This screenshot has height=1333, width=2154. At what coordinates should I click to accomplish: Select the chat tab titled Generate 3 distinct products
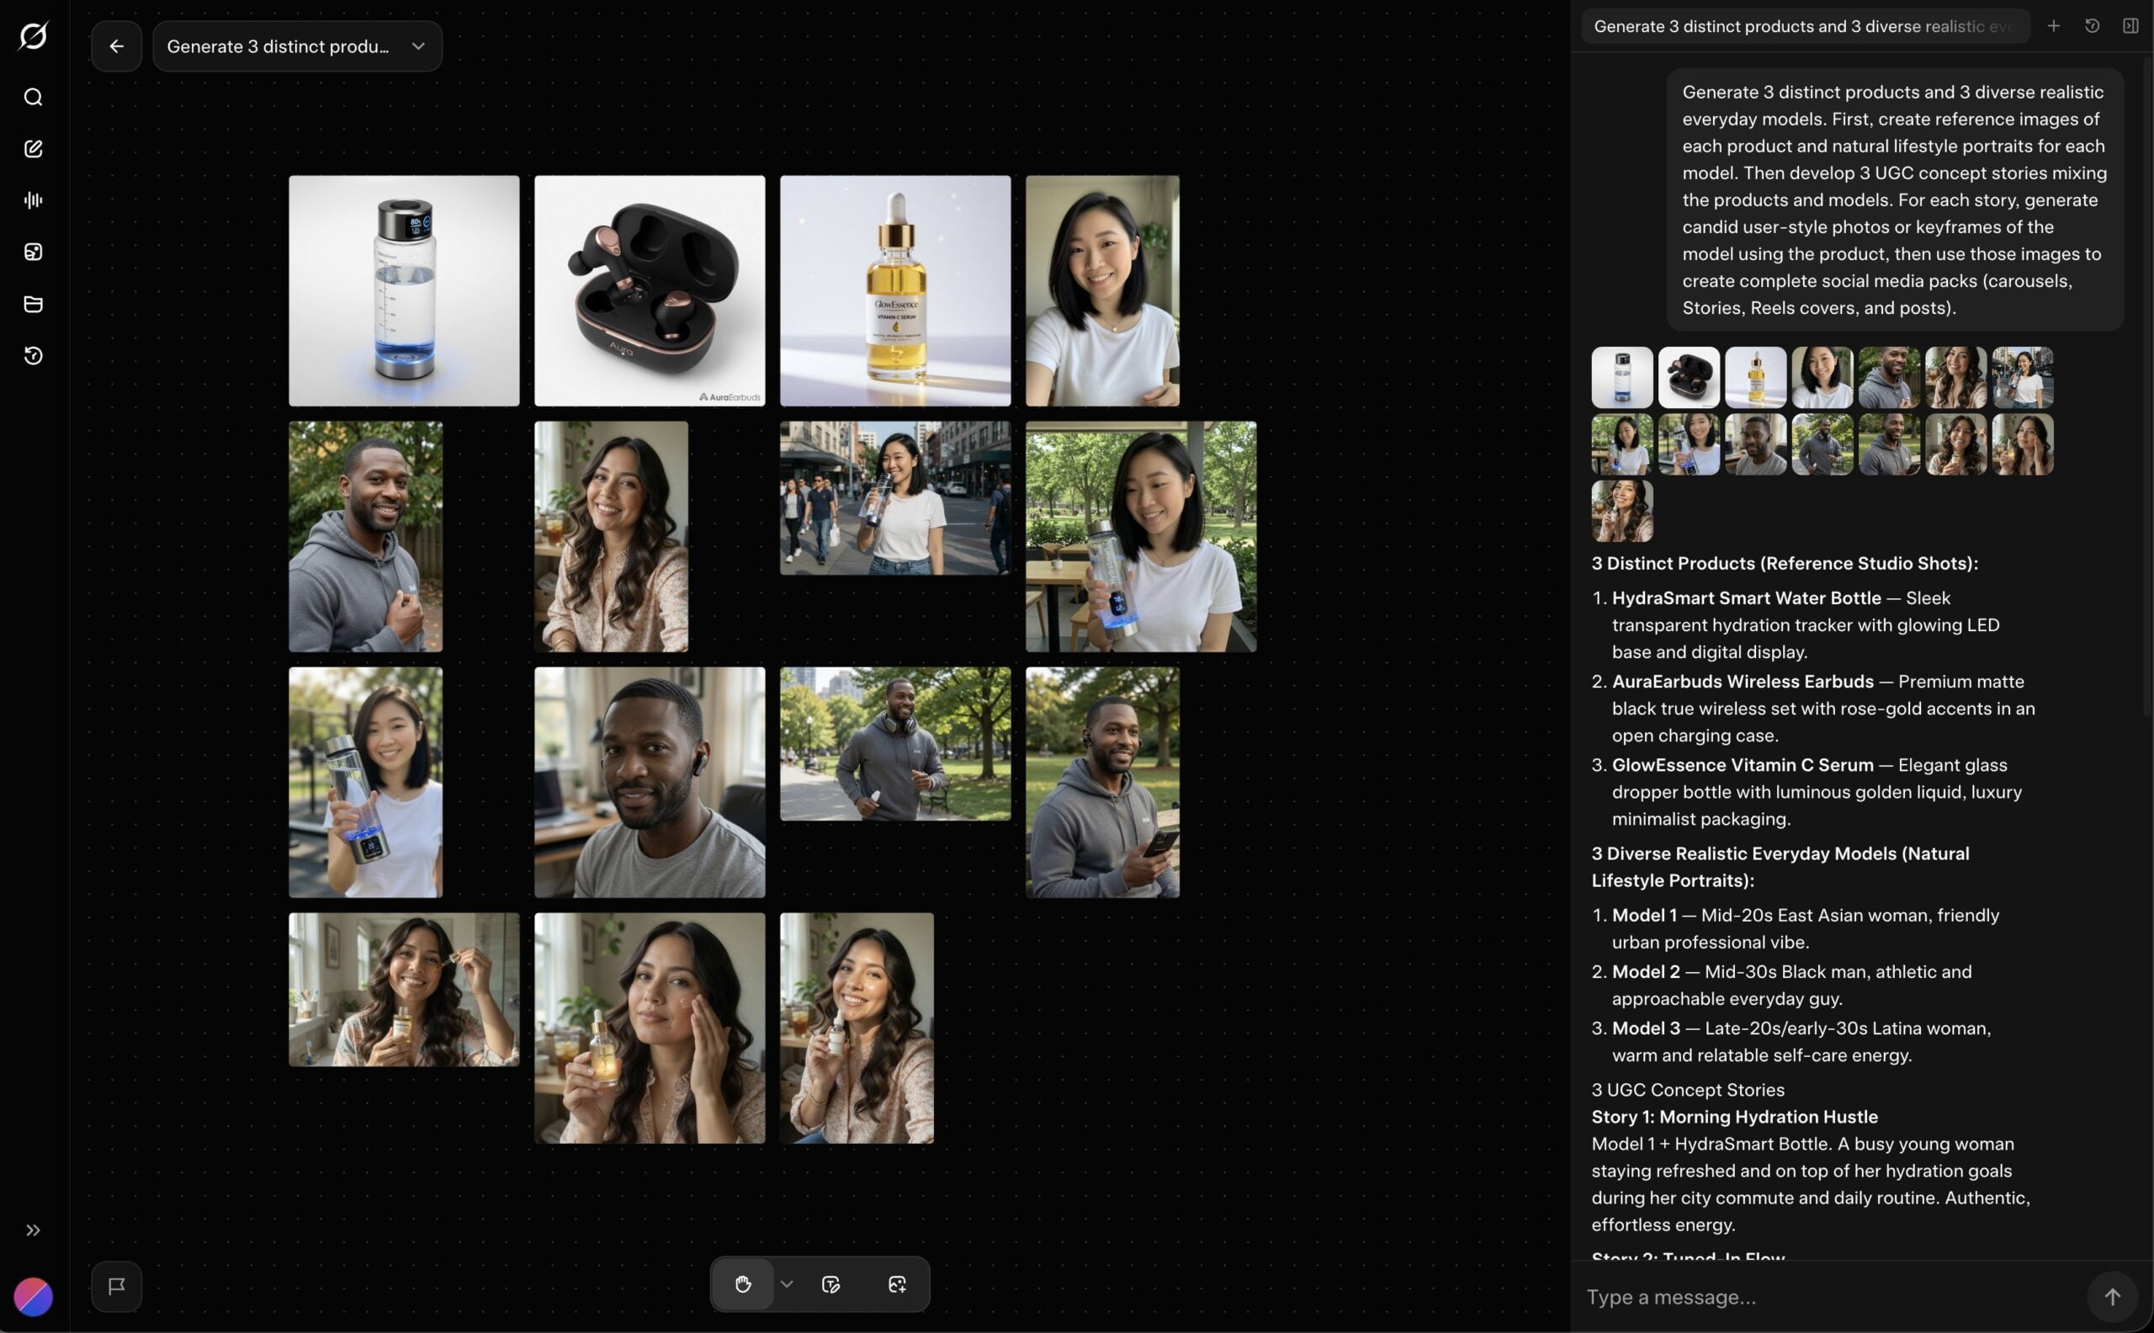1803,26
